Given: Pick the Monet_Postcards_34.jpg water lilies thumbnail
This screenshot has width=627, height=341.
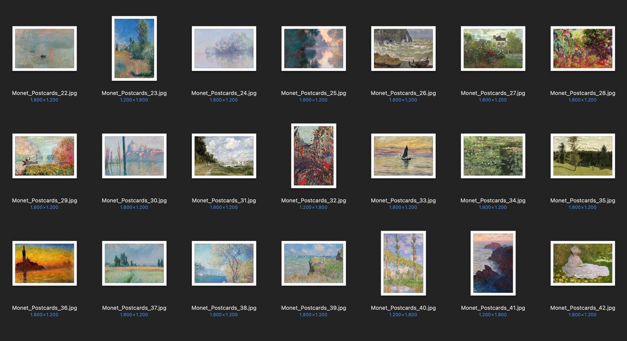Looking at the screenshot, I should (493, 156).
